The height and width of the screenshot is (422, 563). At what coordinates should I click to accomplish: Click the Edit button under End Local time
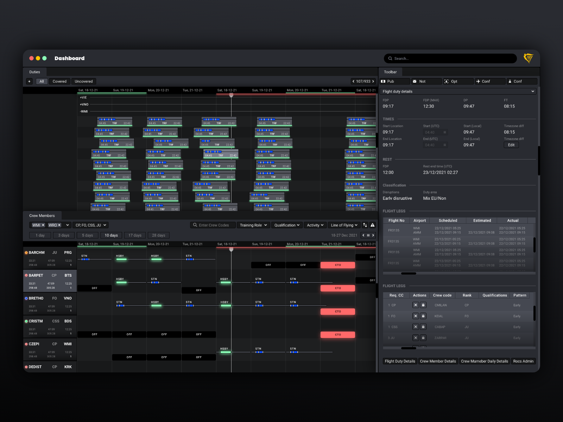coord(511,145)
